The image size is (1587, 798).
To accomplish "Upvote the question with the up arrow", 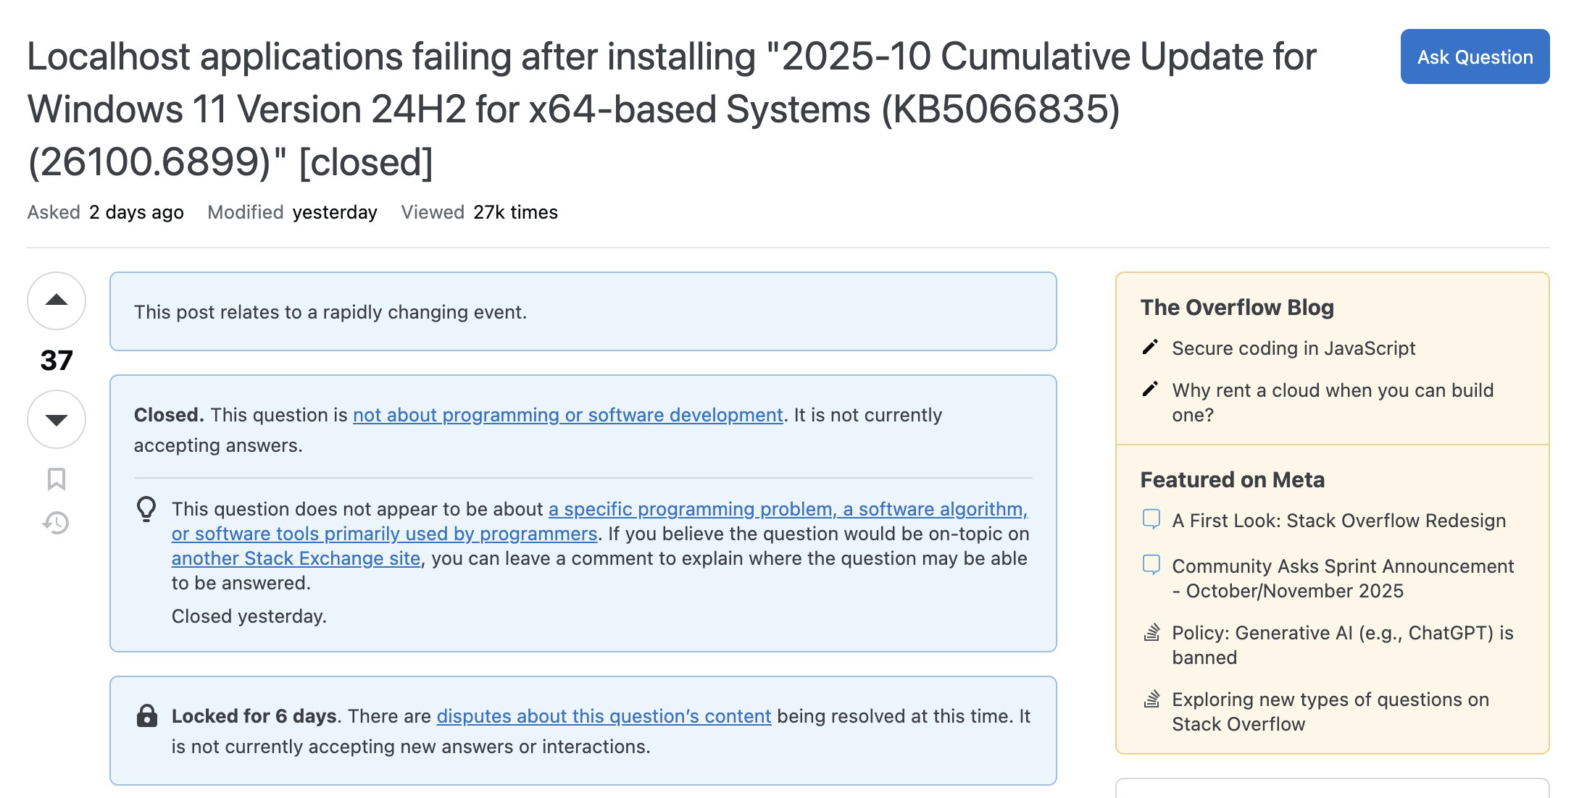I will pyautogui.click(x=57, y=301).
